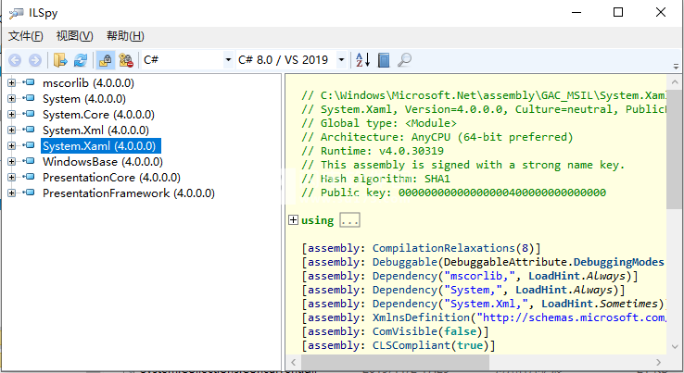
Task: Reload all assemblies using refresh icon
Action: point(81,60)
